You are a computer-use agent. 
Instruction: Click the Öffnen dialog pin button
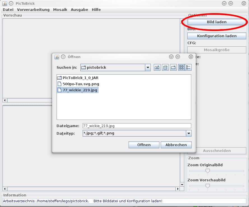[63, 57]
